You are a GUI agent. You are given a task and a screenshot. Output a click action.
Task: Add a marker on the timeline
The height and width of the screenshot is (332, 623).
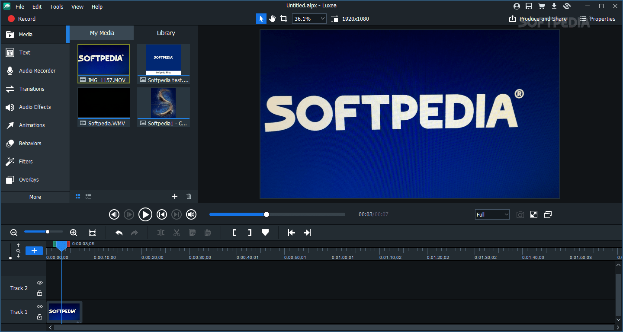[x=265, y=233]
